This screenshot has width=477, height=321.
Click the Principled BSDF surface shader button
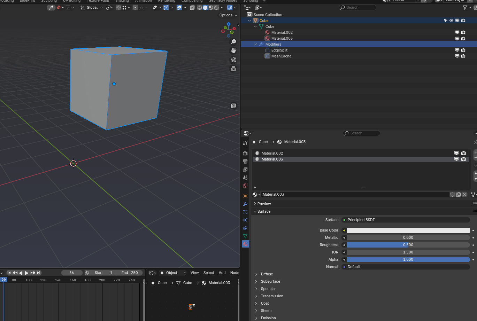[406, 220]
